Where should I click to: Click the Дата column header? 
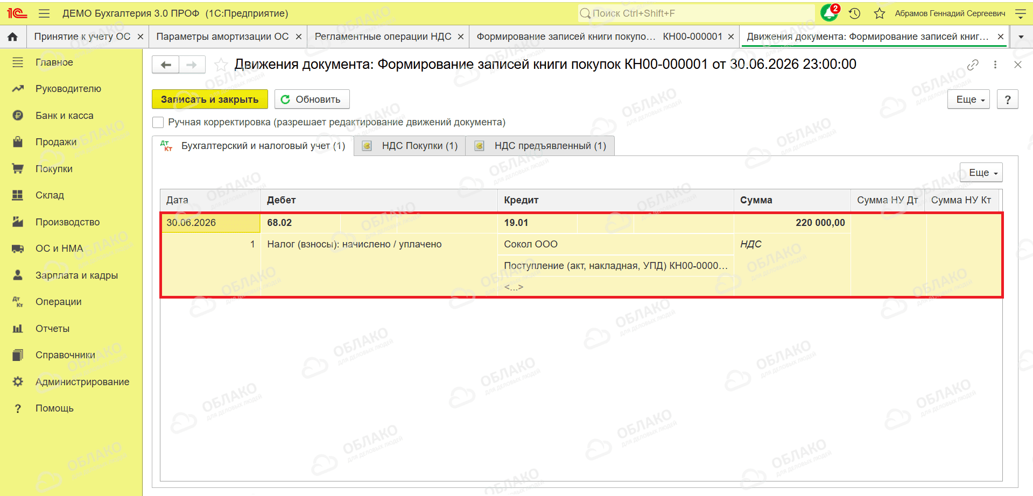point(210,200)
